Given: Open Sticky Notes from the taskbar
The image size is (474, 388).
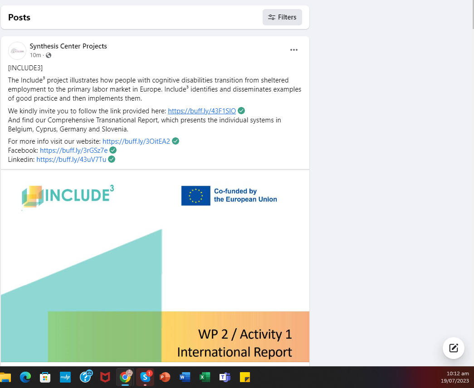Looking at the screenshot, I should coord(245,377).
